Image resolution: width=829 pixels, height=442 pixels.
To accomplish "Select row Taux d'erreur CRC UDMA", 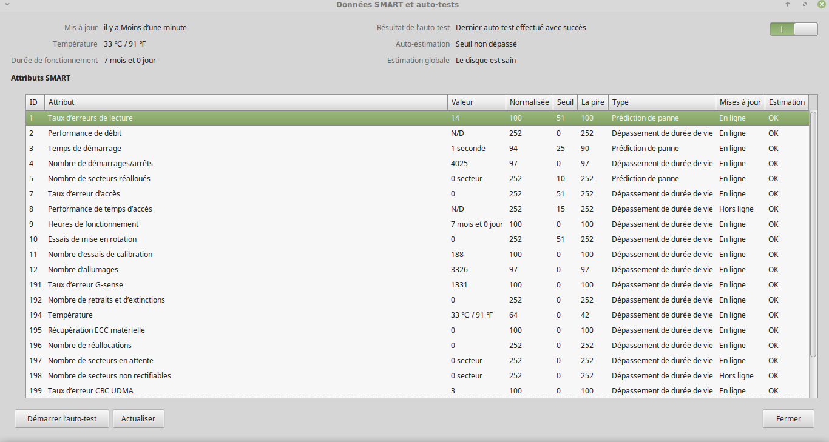I will tap(417, 390).
